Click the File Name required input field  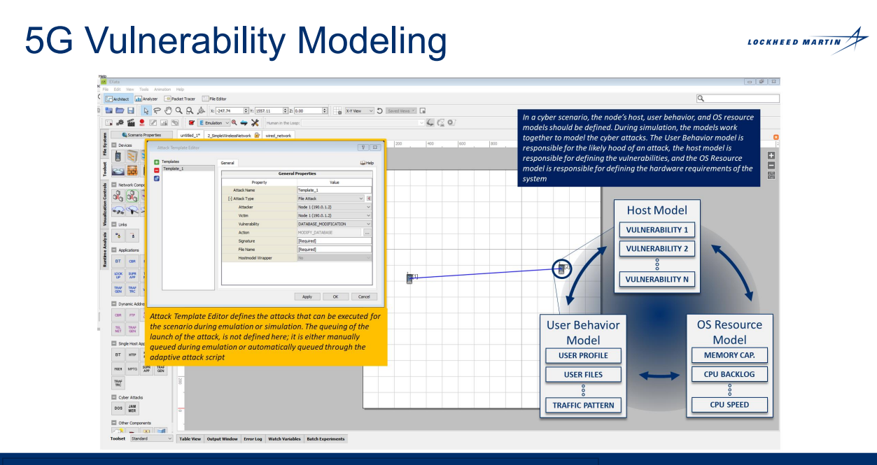click(x=335, y=249)
